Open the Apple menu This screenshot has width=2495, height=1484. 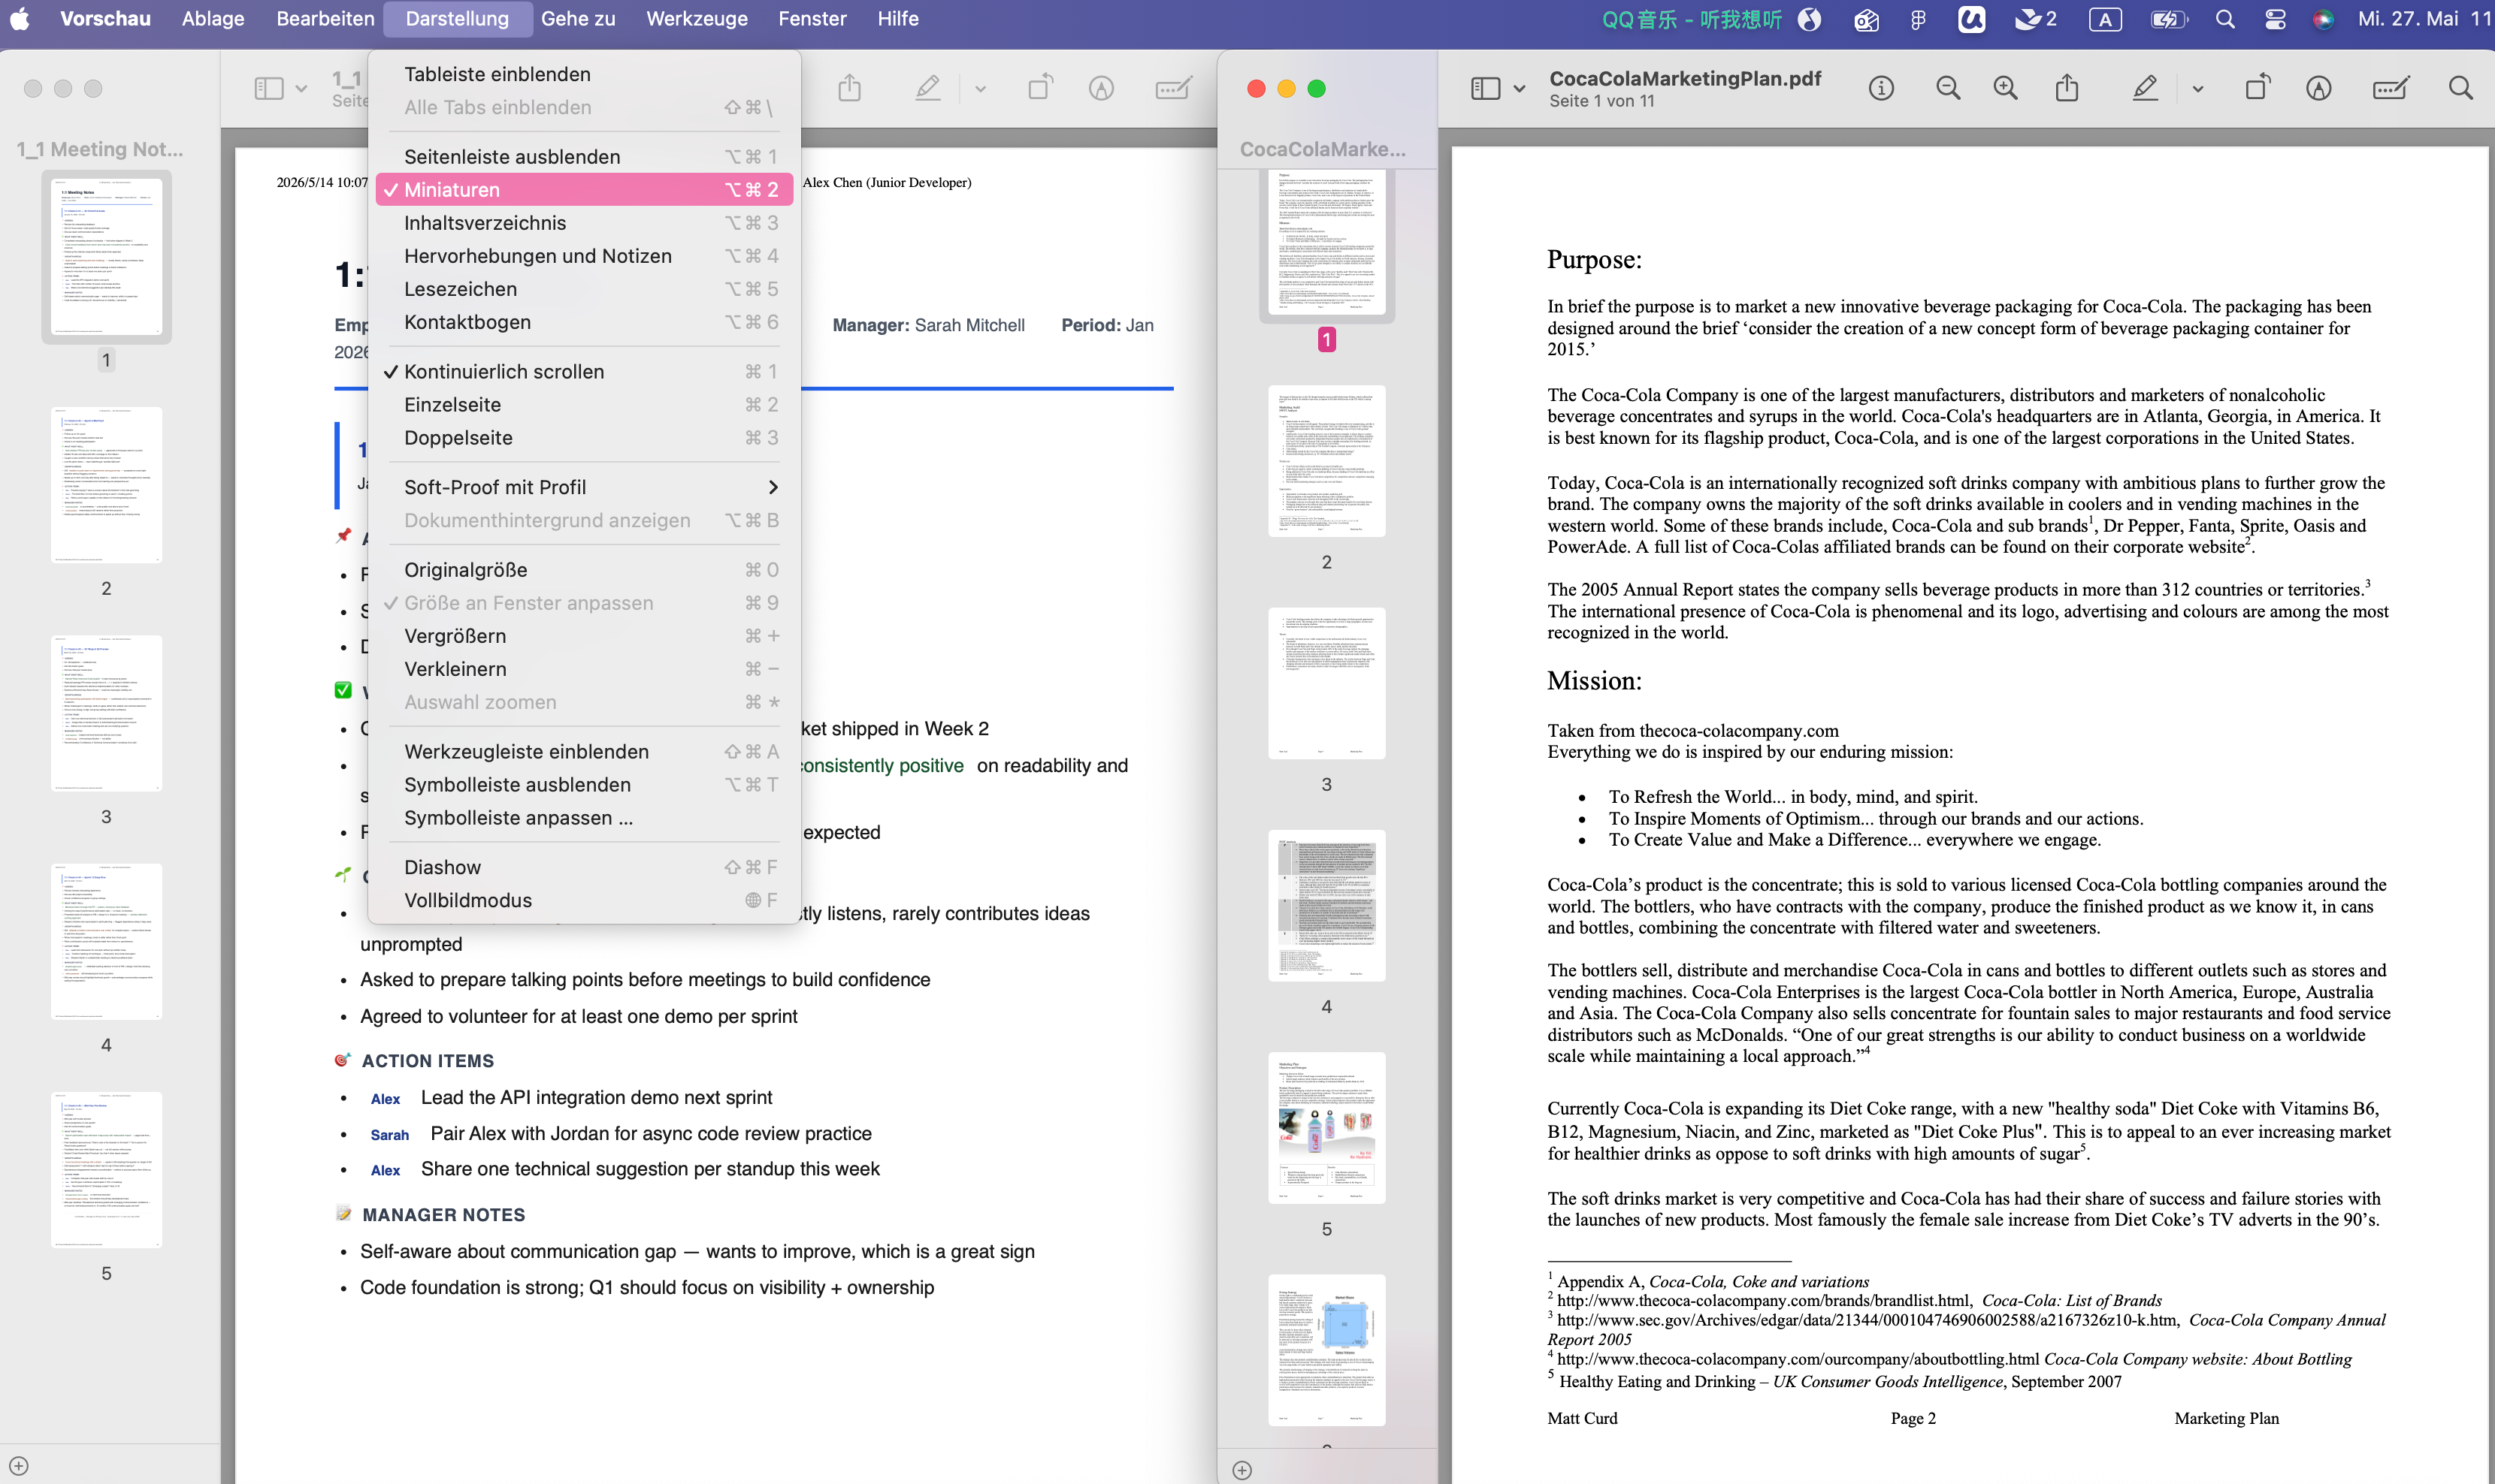pyautogui.click(x=20, y=19)
